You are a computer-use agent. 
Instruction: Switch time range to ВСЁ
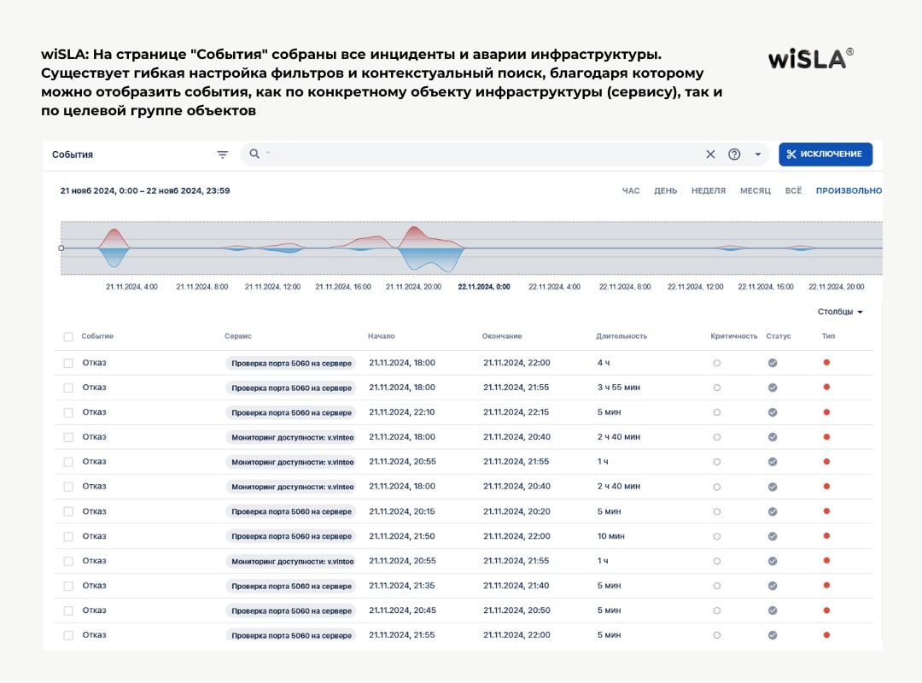pyautogui.click(x=793, y=190)
